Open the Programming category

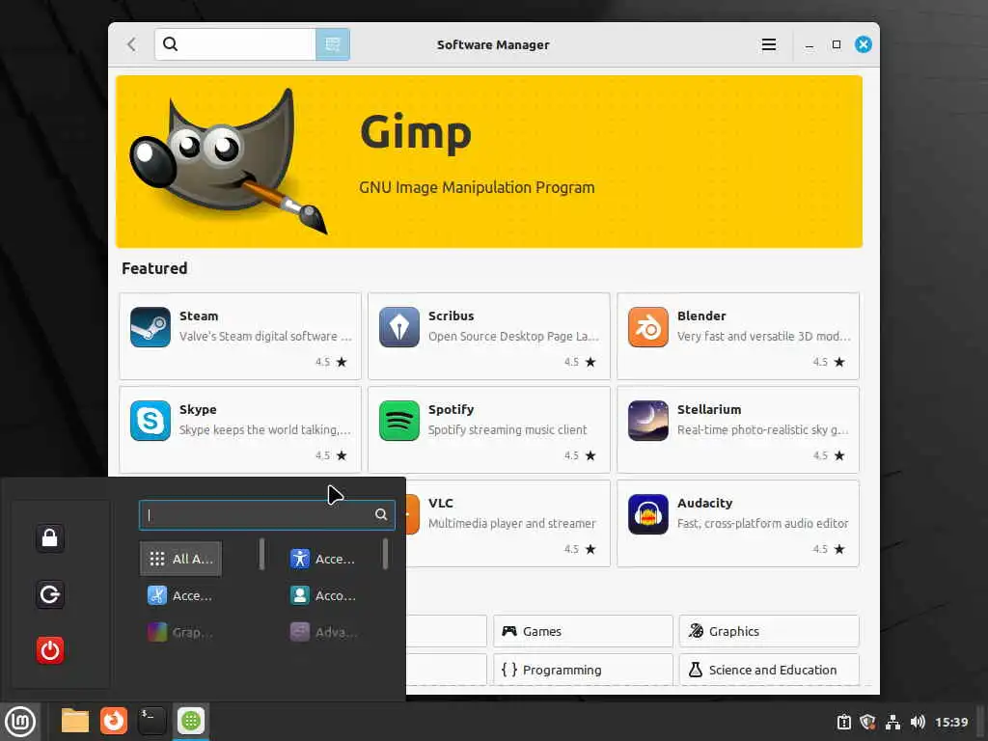coord(583,670)
